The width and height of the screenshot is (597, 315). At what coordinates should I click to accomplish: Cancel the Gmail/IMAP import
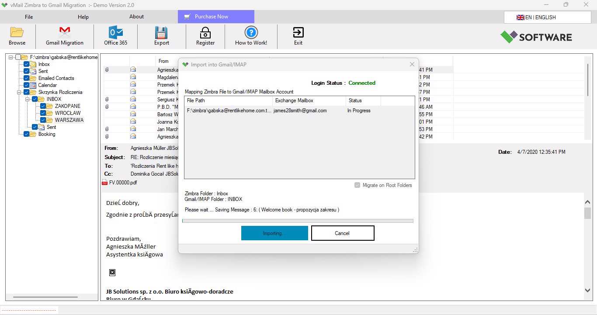point(343,233)
